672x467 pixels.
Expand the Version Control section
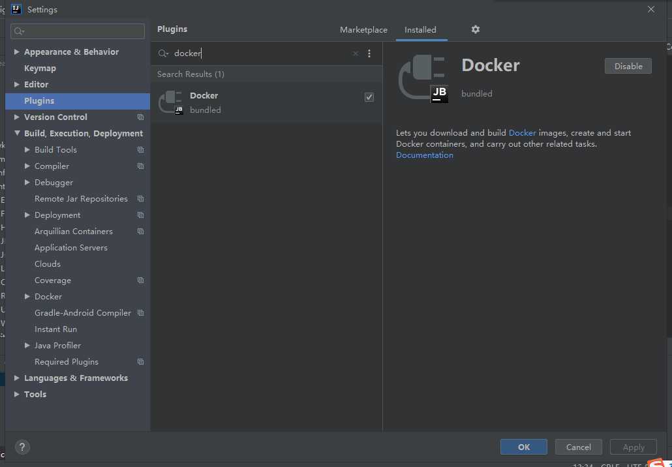17,117
